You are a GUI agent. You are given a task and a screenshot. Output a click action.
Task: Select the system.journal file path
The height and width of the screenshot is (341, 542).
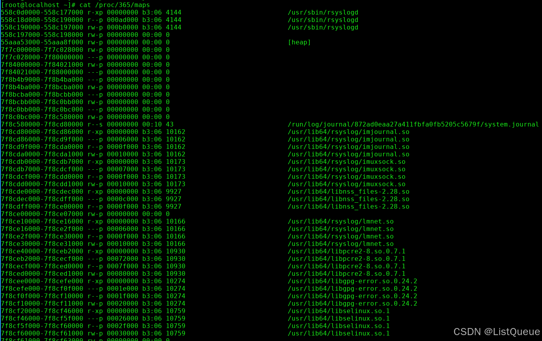click(x=413, y=125)
